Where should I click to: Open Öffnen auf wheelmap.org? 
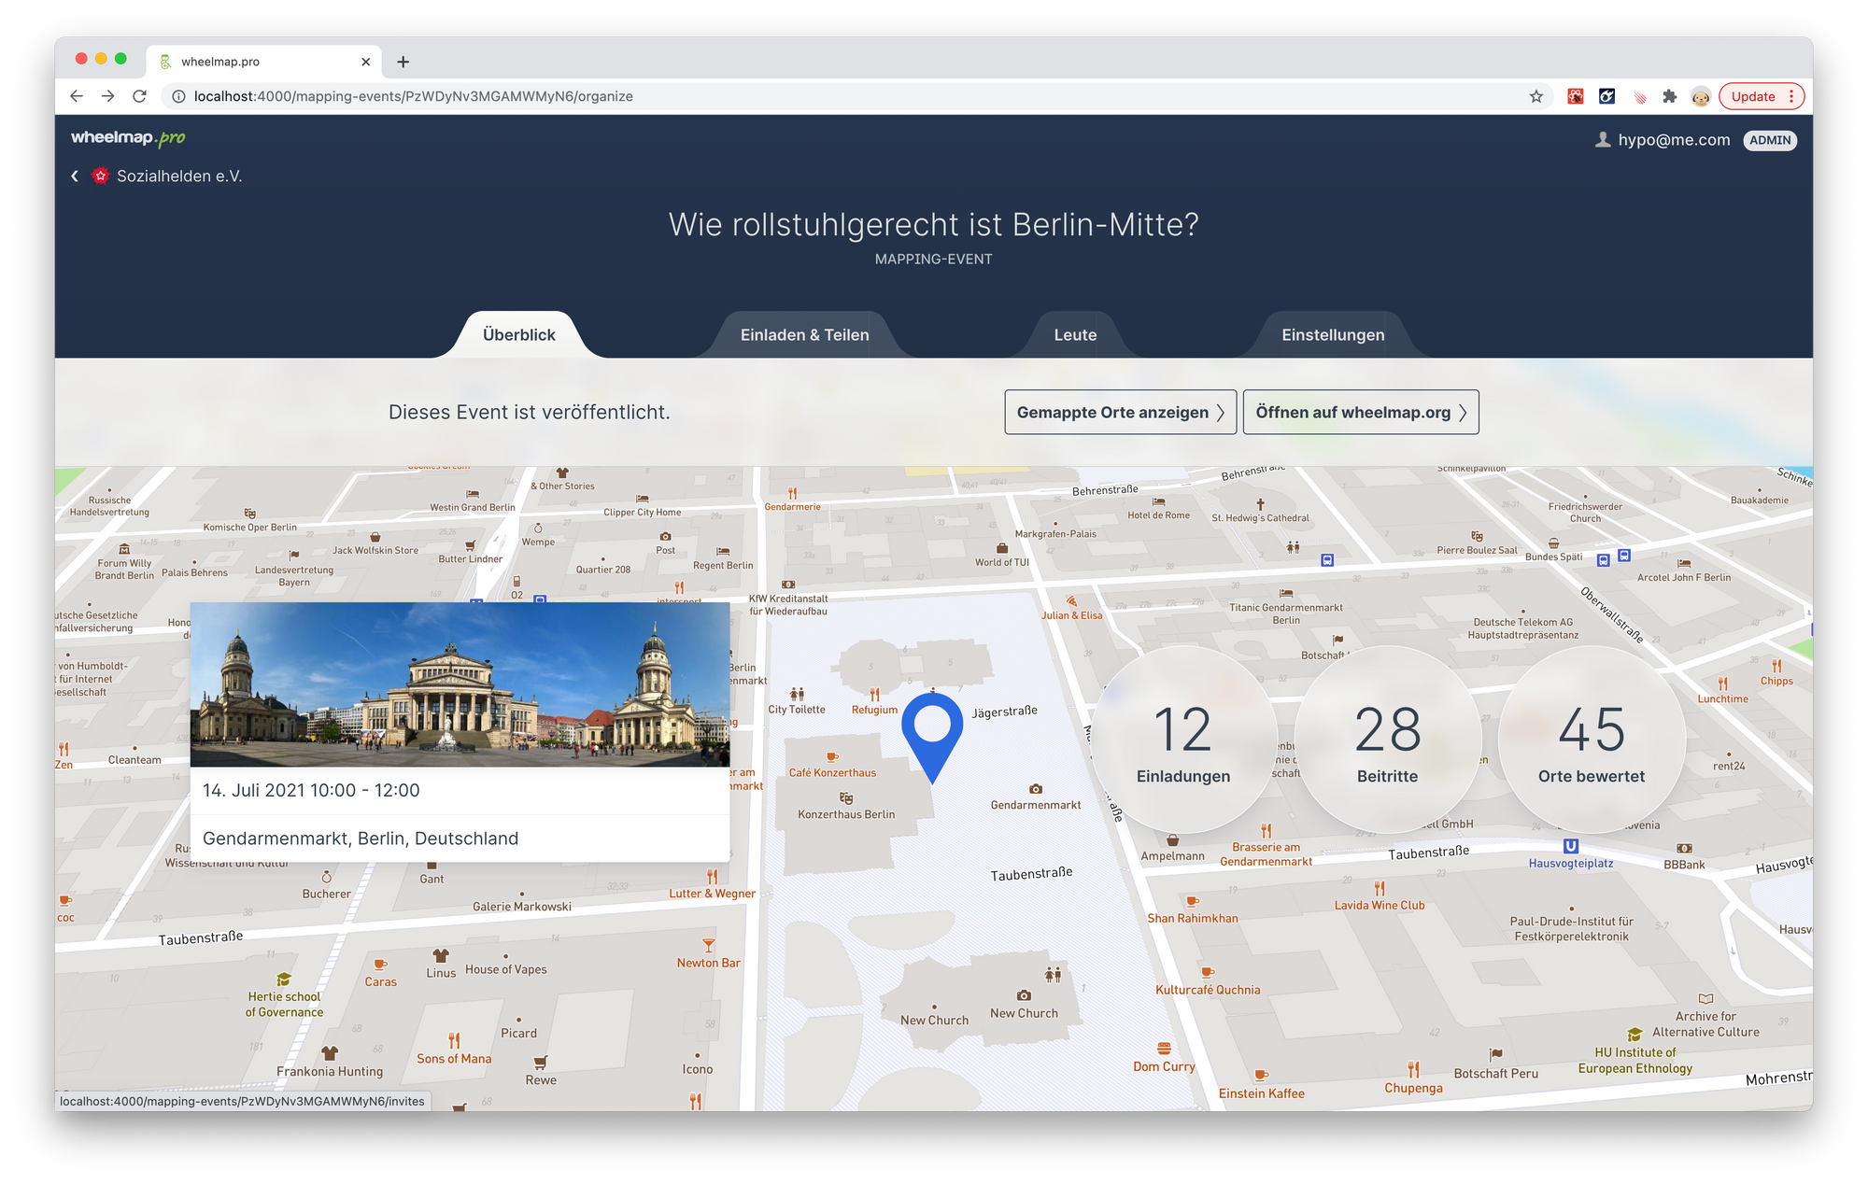coord(1359,411)
